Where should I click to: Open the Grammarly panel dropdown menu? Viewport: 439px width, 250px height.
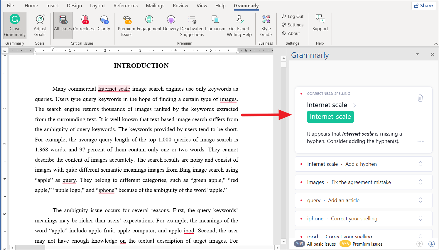(417, 54)
